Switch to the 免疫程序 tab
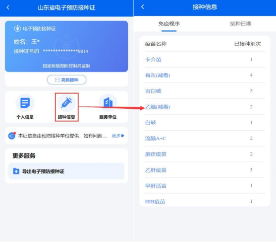276x242 pixels. pos(169,24)
